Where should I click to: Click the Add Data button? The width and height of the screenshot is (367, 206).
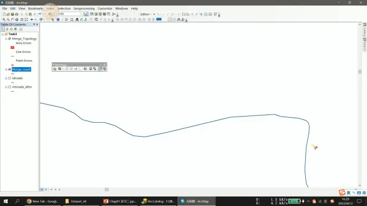tap(49, 14)
